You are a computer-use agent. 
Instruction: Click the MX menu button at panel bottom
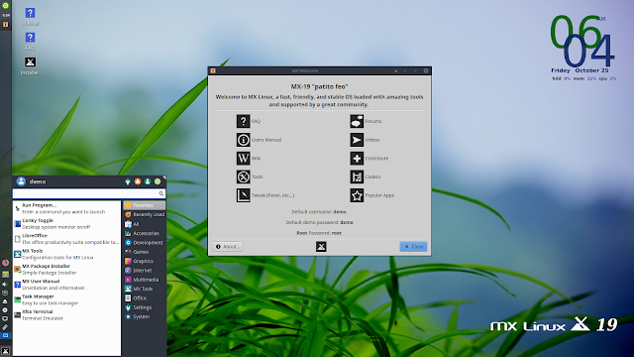[5, 351]
